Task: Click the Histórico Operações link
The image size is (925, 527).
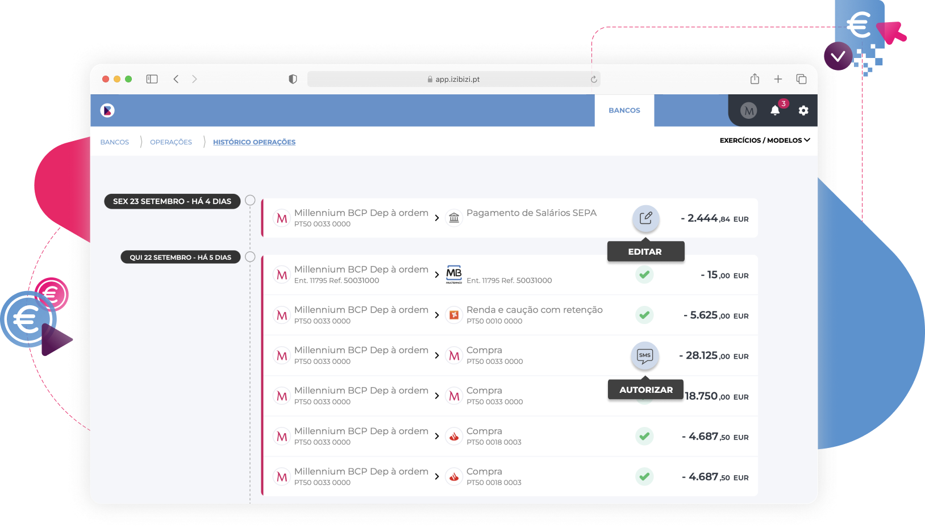Action: [x=254, y=142]
